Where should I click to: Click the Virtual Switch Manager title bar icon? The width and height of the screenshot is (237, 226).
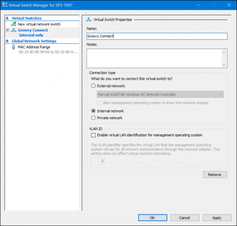click(x=5, y=5)
